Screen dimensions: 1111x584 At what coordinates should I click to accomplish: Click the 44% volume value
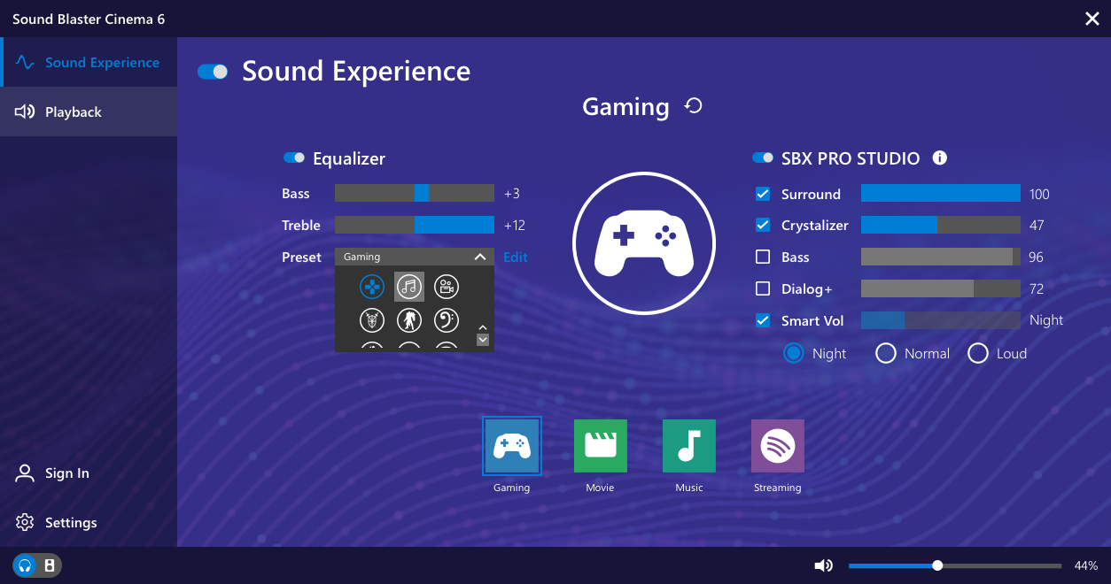[x=1086, y=565]
